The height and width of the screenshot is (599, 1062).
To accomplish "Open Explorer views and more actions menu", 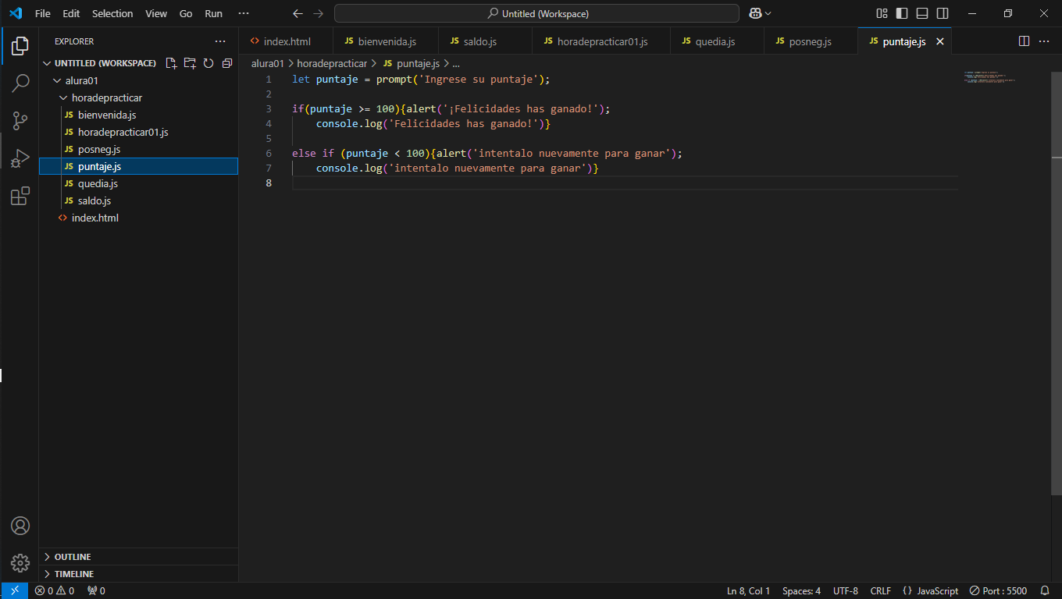I will (220, 41).
